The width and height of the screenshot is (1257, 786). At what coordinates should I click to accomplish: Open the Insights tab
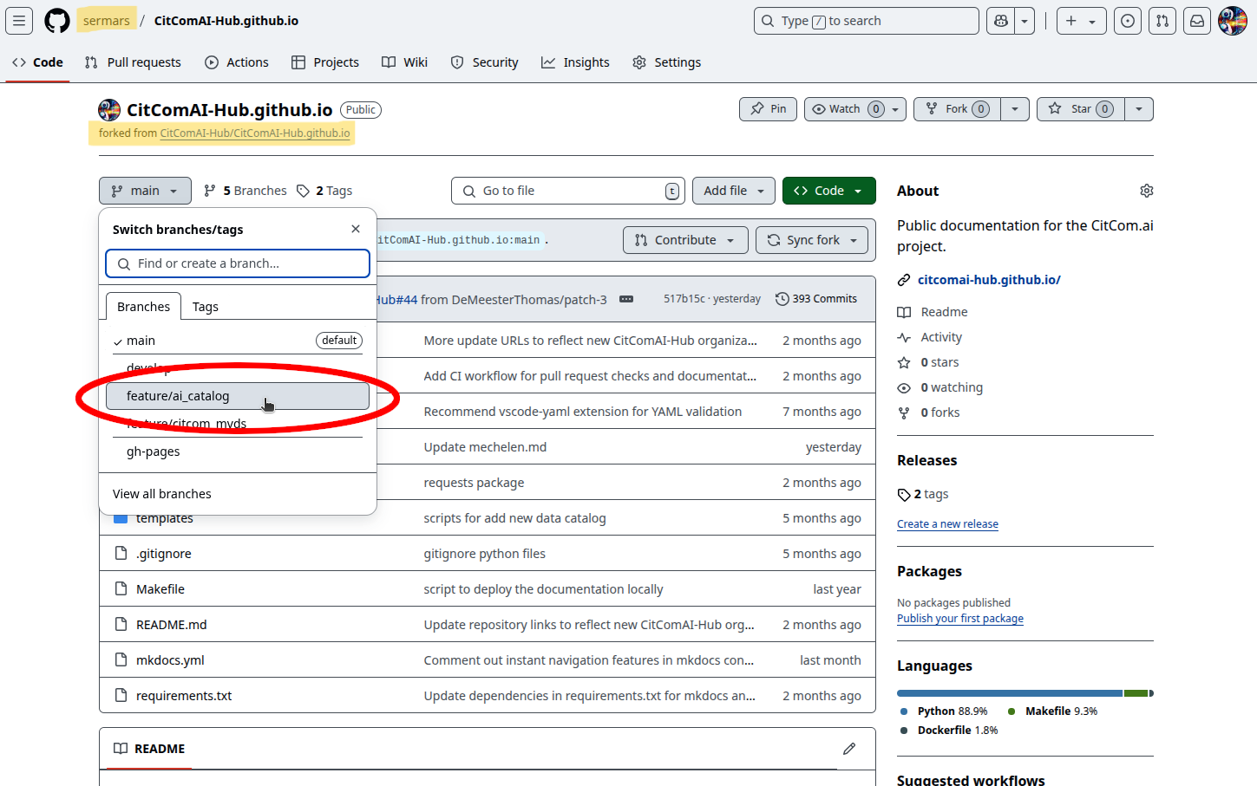tap(575, 62)
